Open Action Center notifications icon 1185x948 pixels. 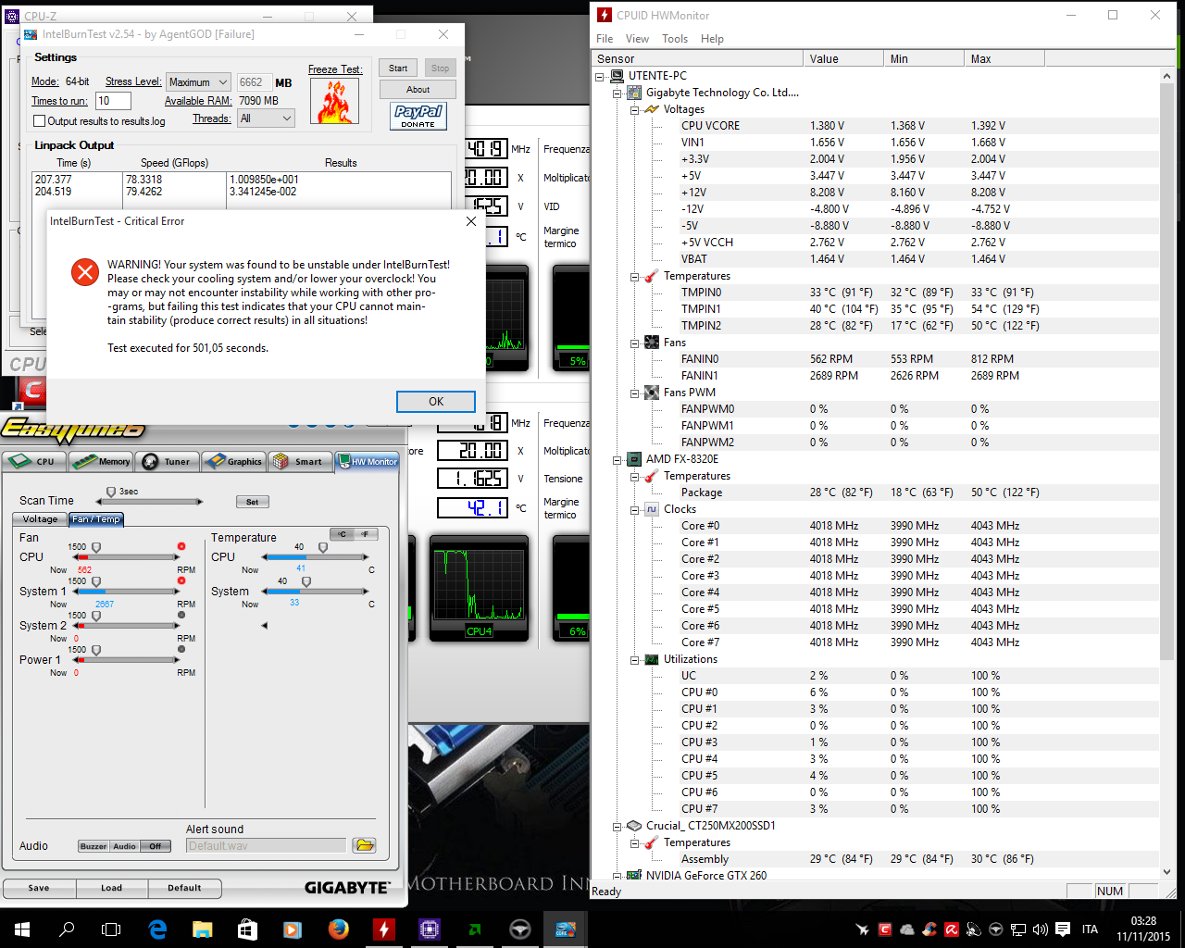point(1062,929)
